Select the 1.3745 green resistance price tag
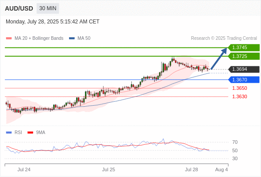 point(244,48)
